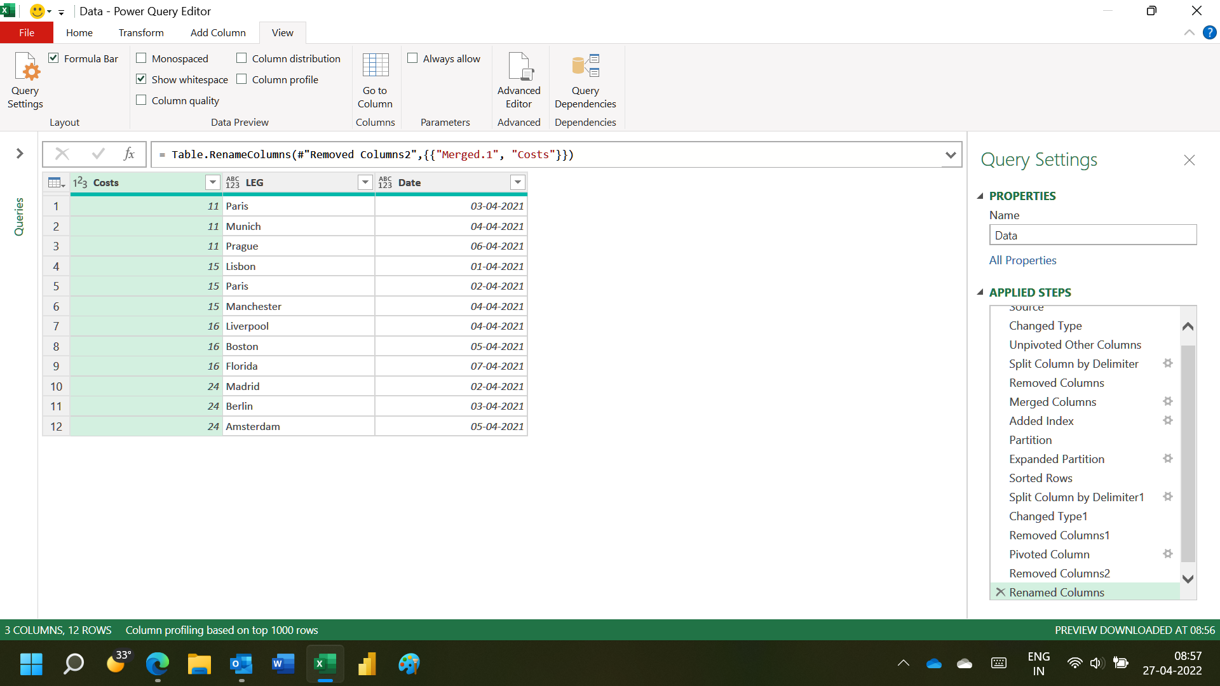Send feedback via smiley icon
Screen dimensions: 1220x686
point(37,11)
